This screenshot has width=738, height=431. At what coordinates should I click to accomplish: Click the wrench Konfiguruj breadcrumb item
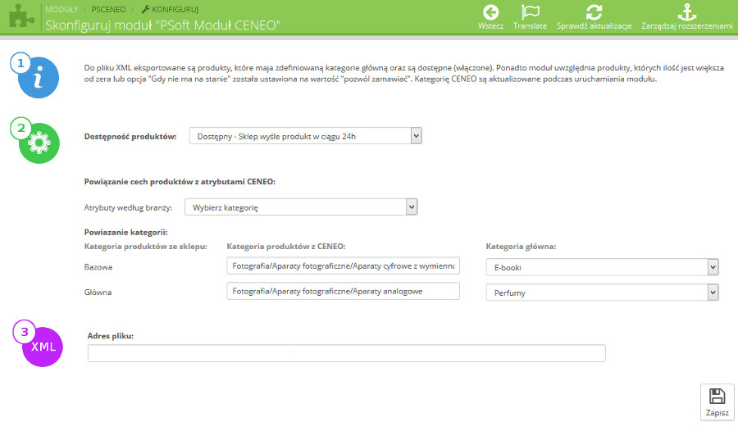tap(170, 9)
